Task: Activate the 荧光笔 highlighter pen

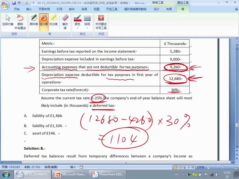Action: coord(53,20)
